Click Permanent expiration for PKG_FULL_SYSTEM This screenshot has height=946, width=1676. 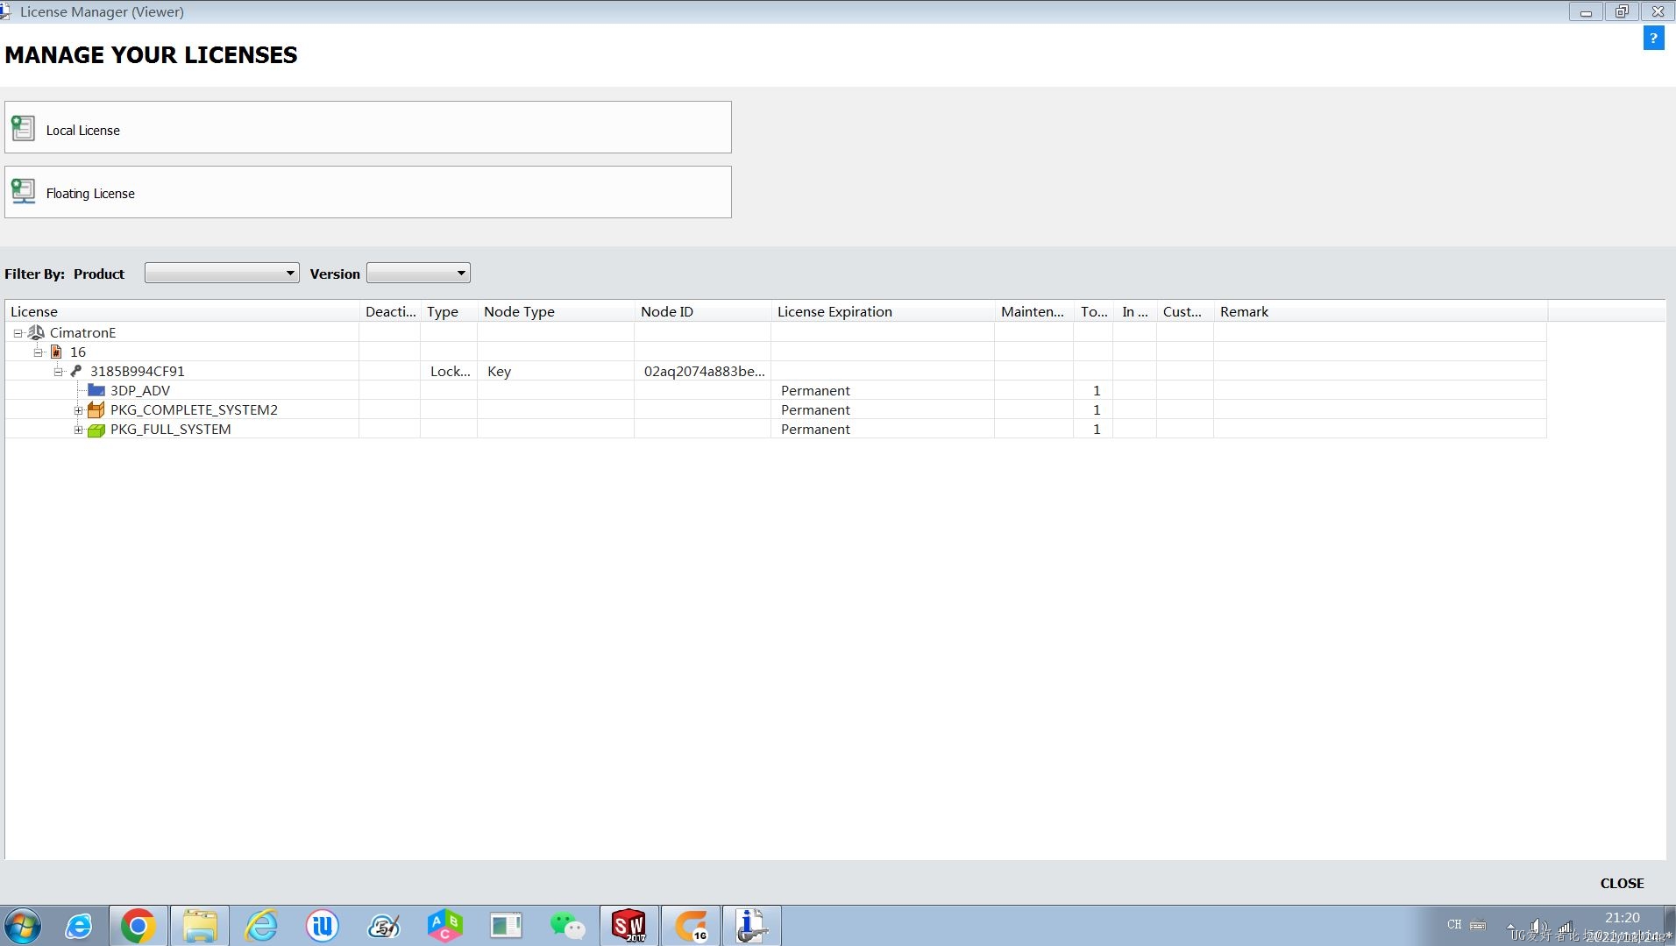click(815, 429)
